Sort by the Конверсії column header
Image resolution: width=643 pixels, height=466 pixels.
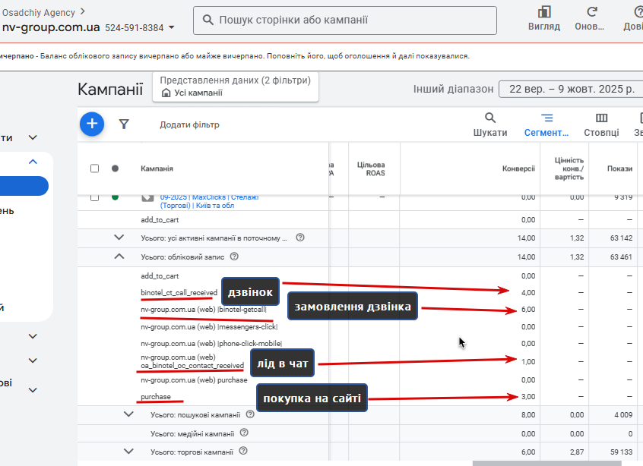518,168
